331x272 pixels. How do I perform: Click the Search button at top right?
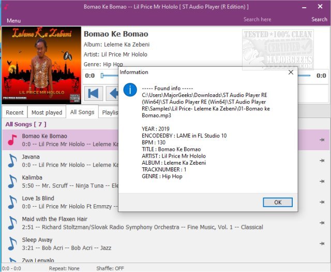tap(319, 20)
